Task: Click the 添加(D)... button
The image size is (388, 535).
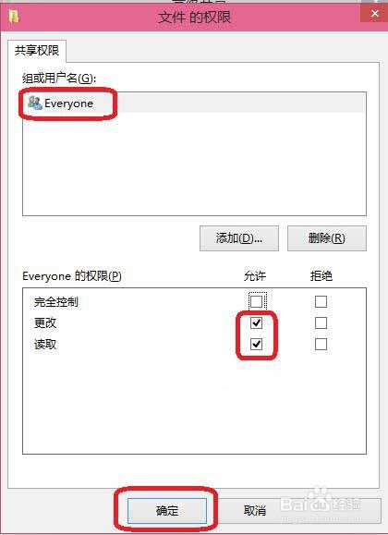Action: click(239, 238)
